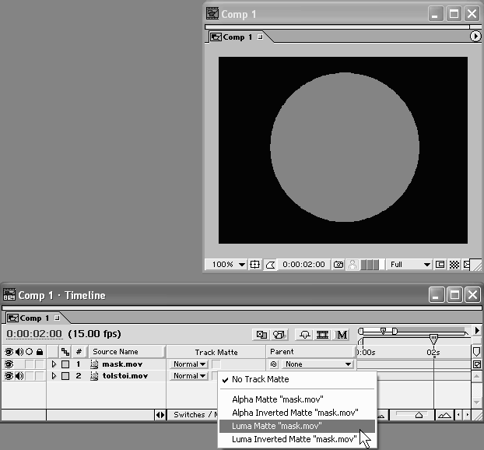Image resolution: width=484 pixels, height=450 pixels.
Task: Hide the mask.mov layer video eye
Action: point(9,364)
